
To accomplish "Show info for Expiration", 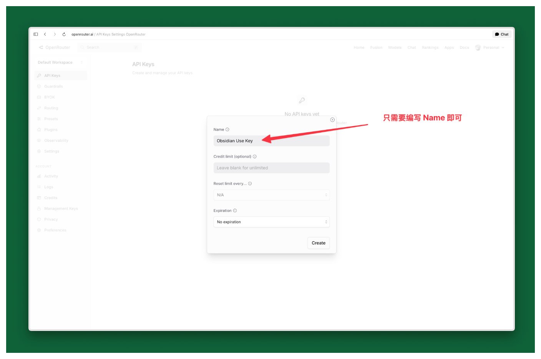I will pos(235,211).
